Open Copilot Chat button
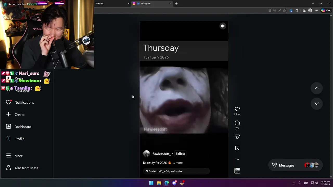This screenshot has width=333, height=187. pos(326,10)
